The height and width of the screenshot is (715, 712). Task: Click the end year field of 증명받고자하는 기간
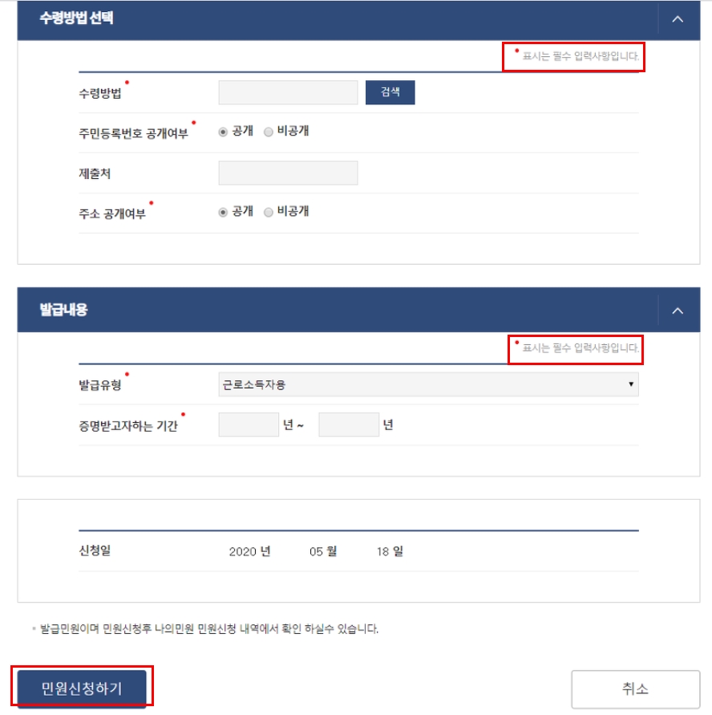pyautogui.click(x=349, y=425)
